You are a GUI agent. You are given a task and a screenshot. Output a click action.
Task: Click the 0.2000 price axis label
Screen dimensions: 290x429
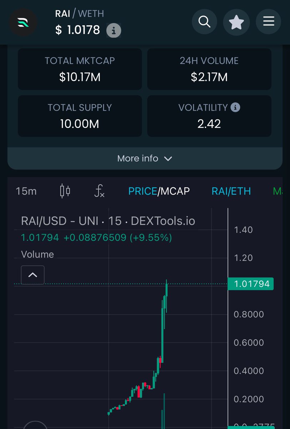(249, 399)
